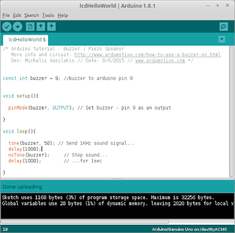
Task: Follow the how-to-use-a-buzzer-en.html link
Action: click(x=147, y=54)
